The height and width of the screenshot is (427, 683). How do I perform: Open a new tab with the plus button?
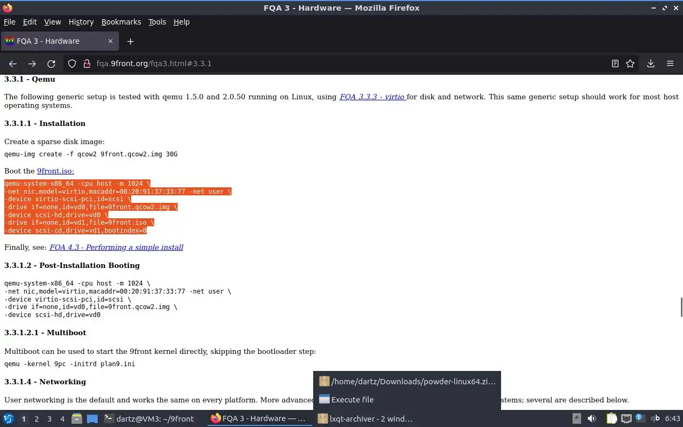pos(130,41)
